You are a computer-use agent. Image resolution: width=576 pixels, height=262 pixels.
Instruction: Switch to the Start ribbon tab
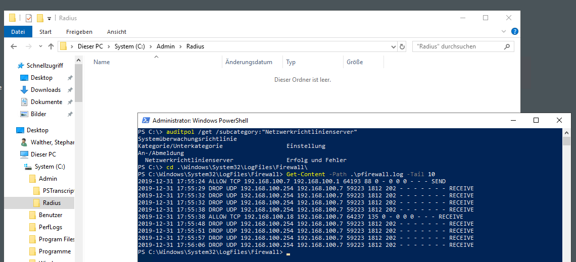point(45,32)
